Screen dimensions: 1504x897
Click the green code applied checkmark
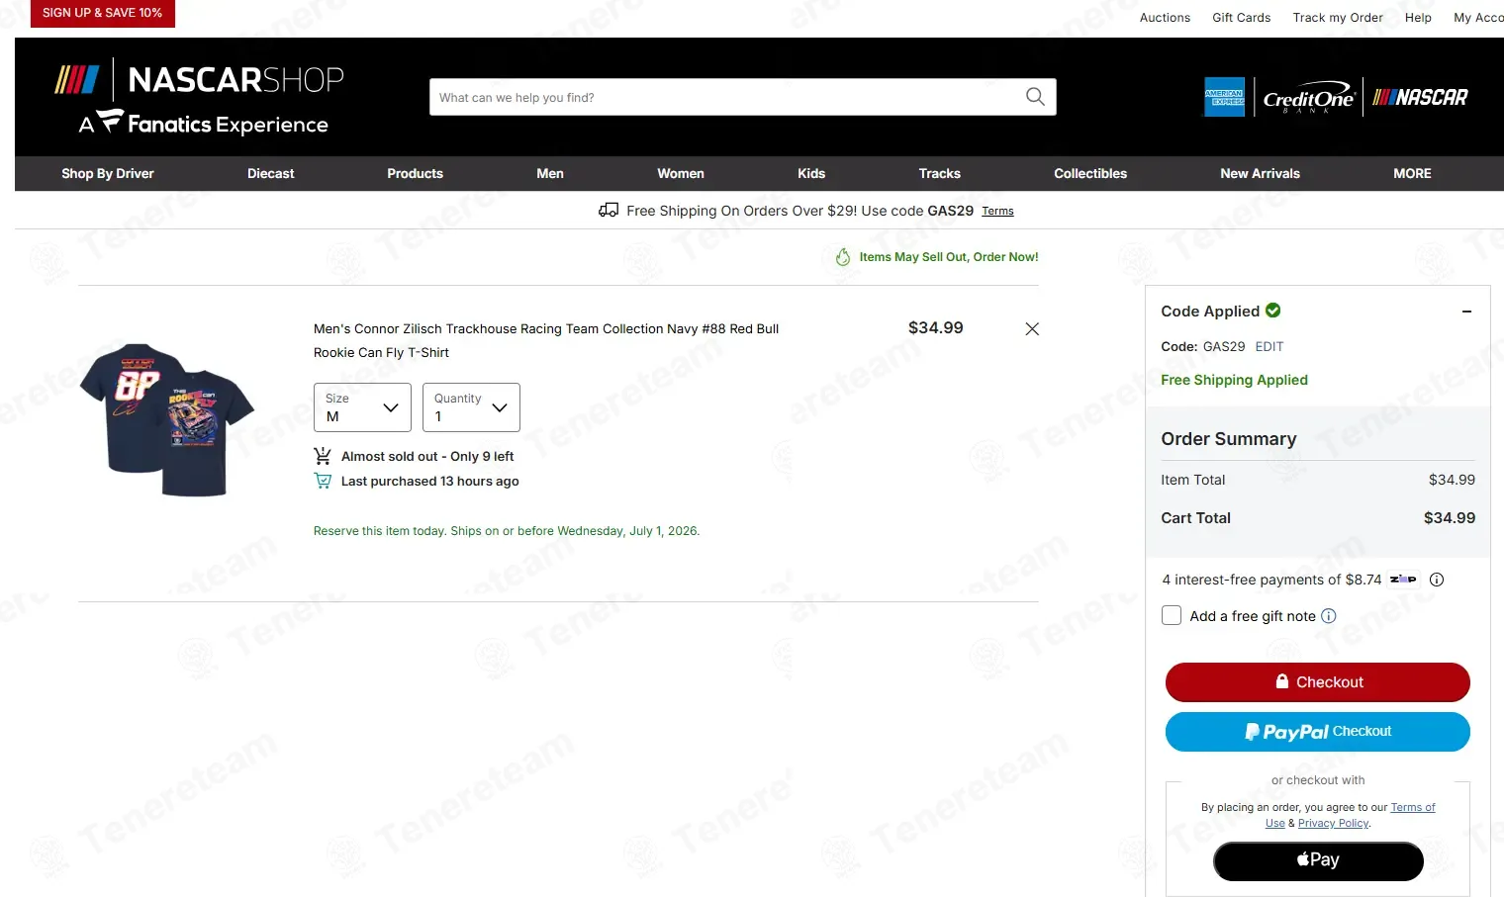tap(1273, 311)
